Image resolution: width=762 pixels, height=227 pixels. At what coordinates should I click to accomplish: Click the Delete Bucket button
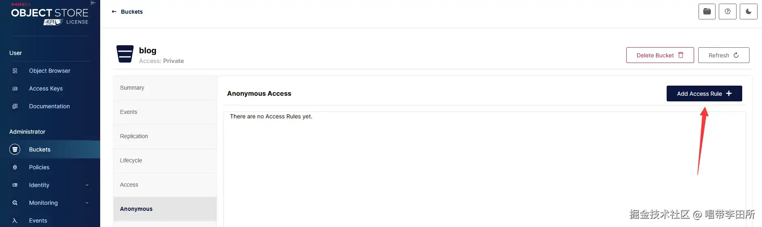click(x=659, y=55)
